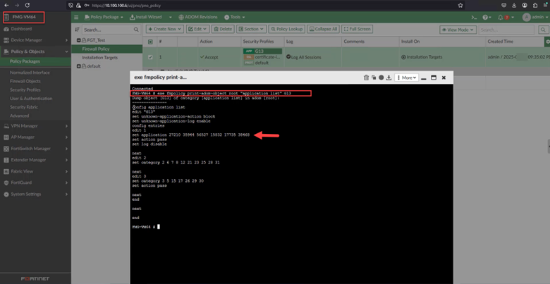Click the policy table search field
The image size is (550, 284).
[507, 30]
